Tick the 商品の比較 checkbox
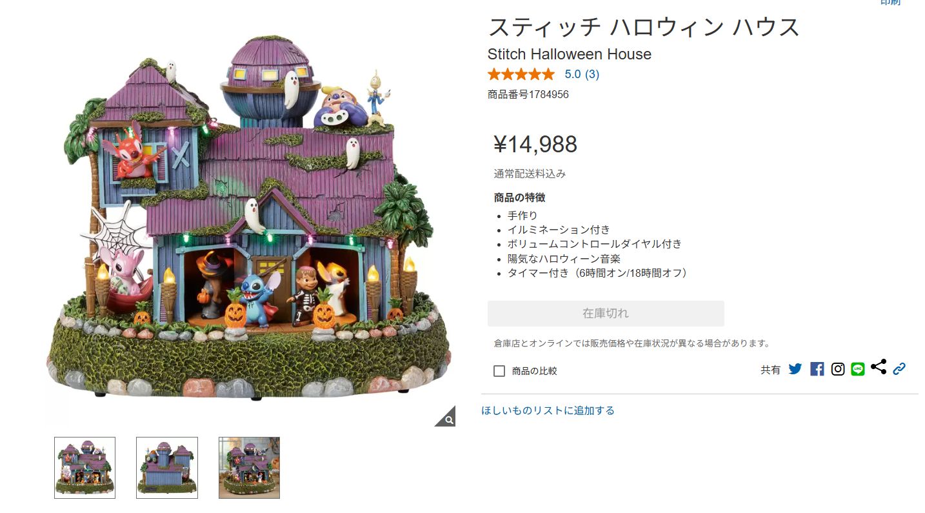Viewport: 925px width, 513px height. tap(499, 371)
